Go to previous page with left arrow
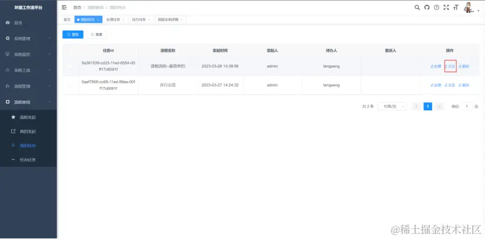The image size is (485, 239). pos(416,106)
